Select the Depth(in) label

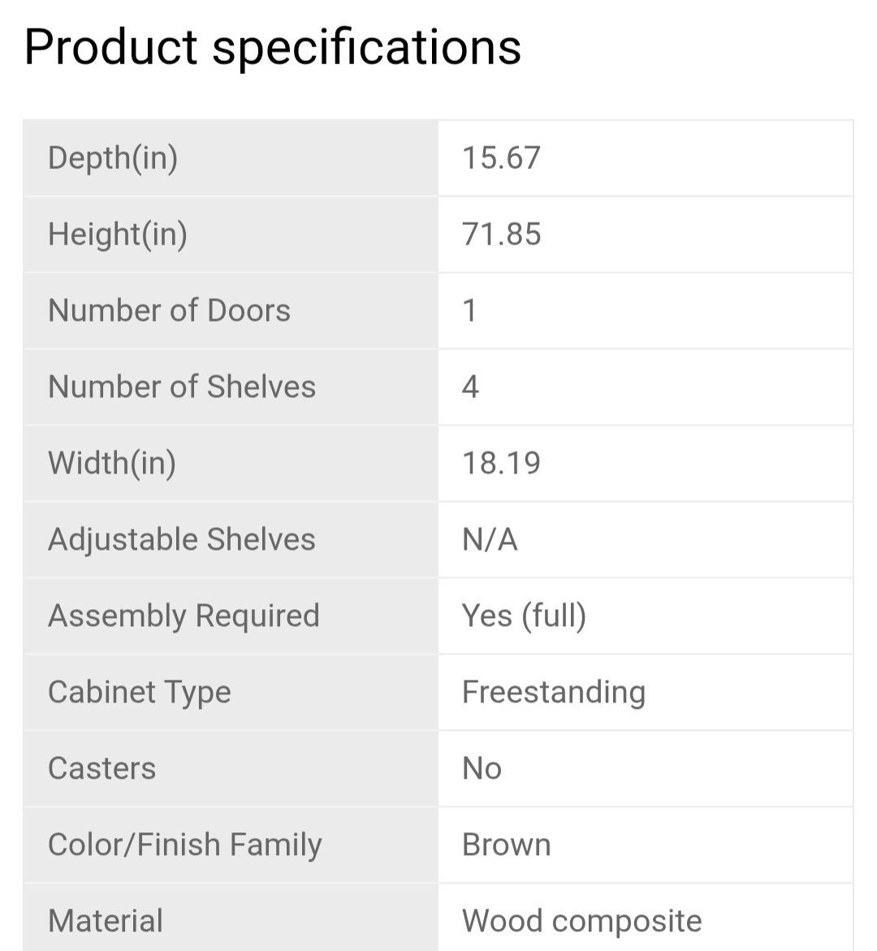[x=113, y=158]
